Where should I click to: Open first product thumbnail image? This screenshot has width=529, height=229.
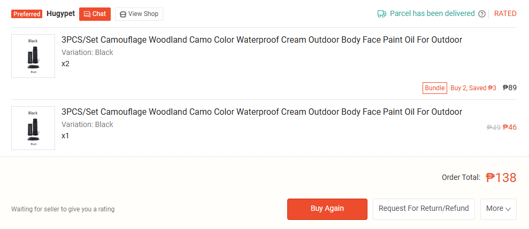pyautogui.click(x=33, y=56)
